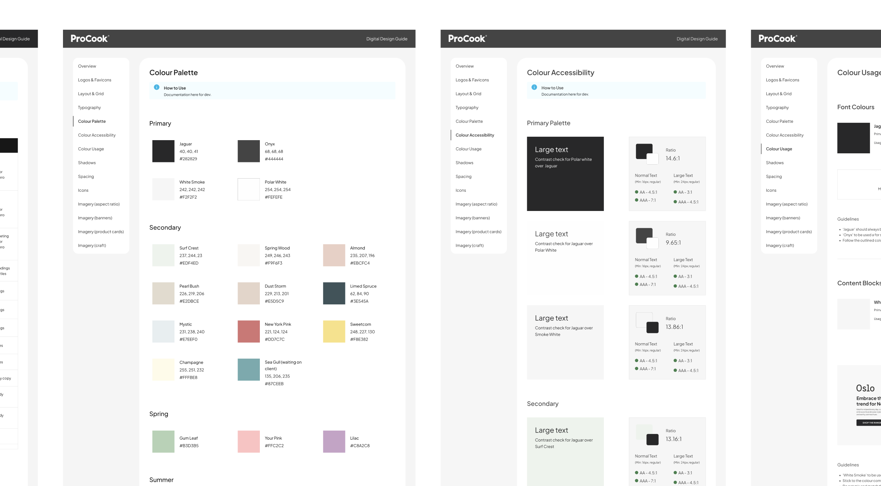Open Imagery (aspect ratio) in Colour Usage sidebar
This screenshot has width=881, height=486.
pyautogui.click(x=787, y=204)
